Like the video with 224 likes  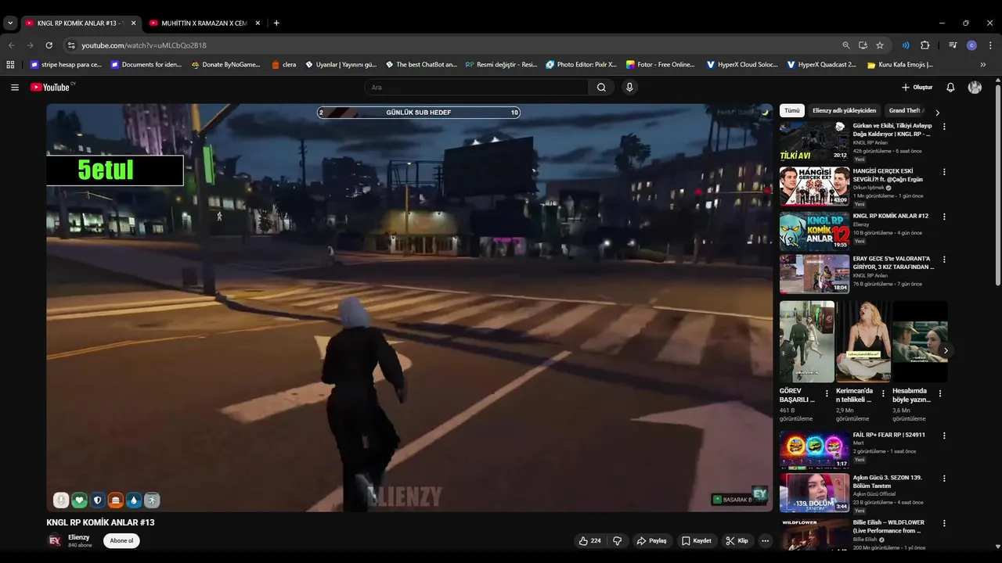(x=590, y=540)
